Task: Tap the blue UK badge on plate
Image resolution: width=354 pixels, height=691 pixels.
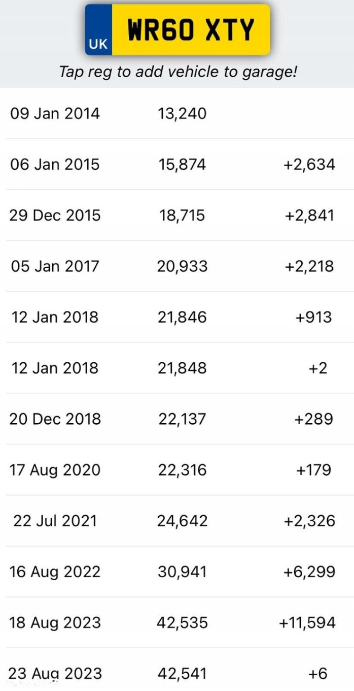Action: coord(98,29)
